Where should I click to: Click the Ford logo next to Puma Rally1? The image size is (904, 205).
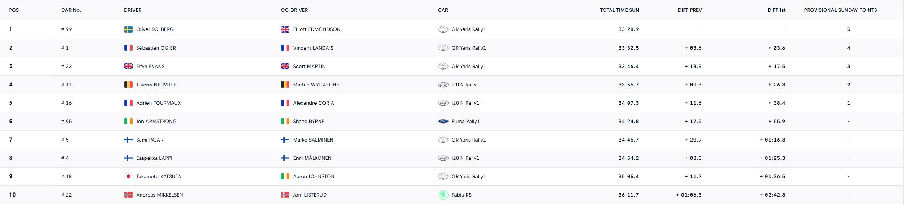coord(443,122)
